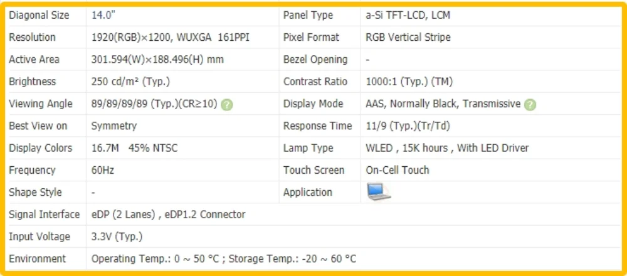Click the Resolution value 1920(RGB)×1200 WUXGA
This screenshot has width=627, height=276.
(x=171, y=37)
